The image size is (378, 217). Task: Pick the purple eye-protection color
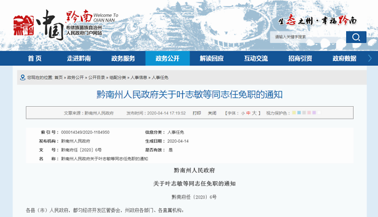point(314,113)
